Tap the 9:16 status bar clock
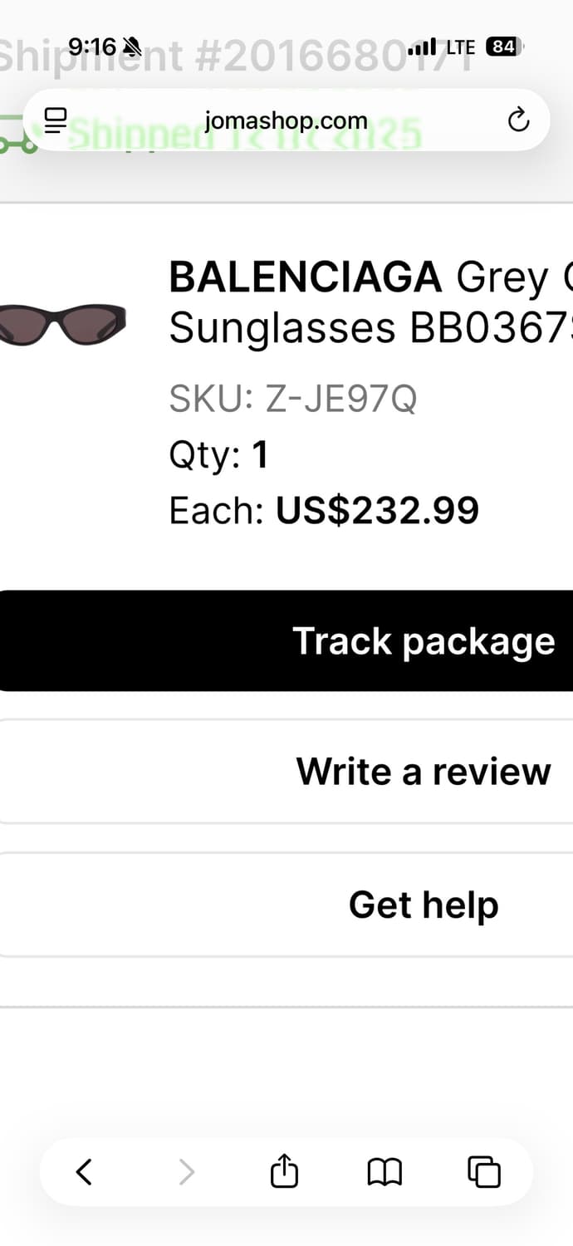Viewport: 573px width, 1246px height. pos(91,46)
